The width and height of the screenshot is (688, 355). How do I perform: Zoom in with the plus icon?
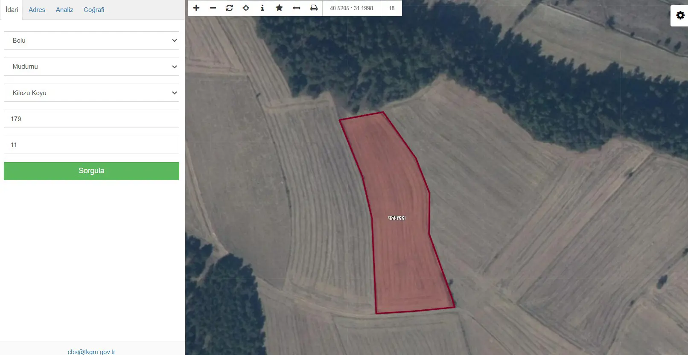click(x=196, y=8)
